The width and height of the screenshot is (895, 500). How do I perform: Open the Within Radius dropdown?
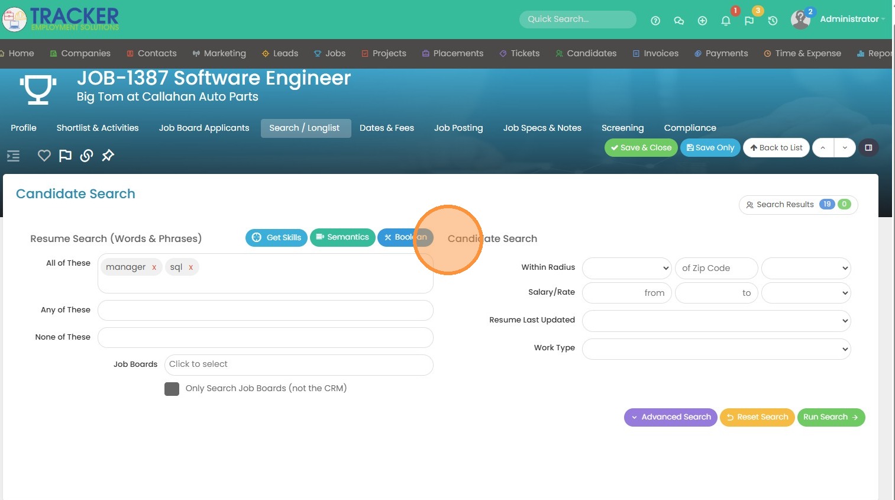coord(626,268)
